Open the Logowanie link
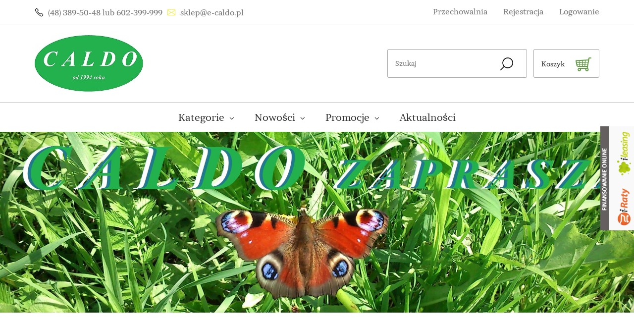The height and width of the screenshot is (322, 634). pyautogui.click(x=579, y=12)
